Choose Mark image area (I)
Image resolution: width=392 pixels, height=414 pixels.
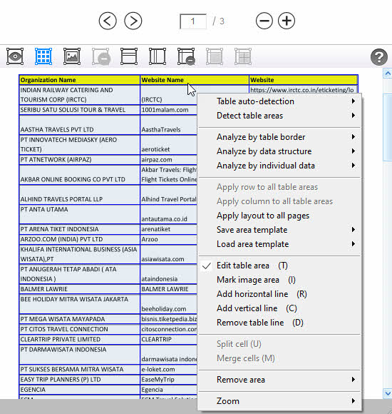coord(279,280)
